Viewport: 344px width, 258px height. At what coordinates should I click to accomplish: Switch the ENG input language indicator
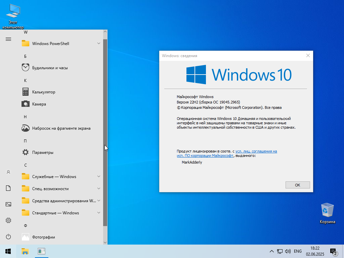(x=298, y=251)
